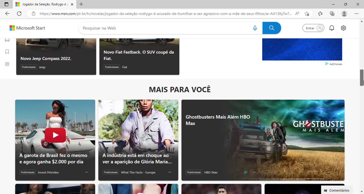Click the scrollbar down arrow
This screenshot has height=194, width=364.
tap(362, 192)
